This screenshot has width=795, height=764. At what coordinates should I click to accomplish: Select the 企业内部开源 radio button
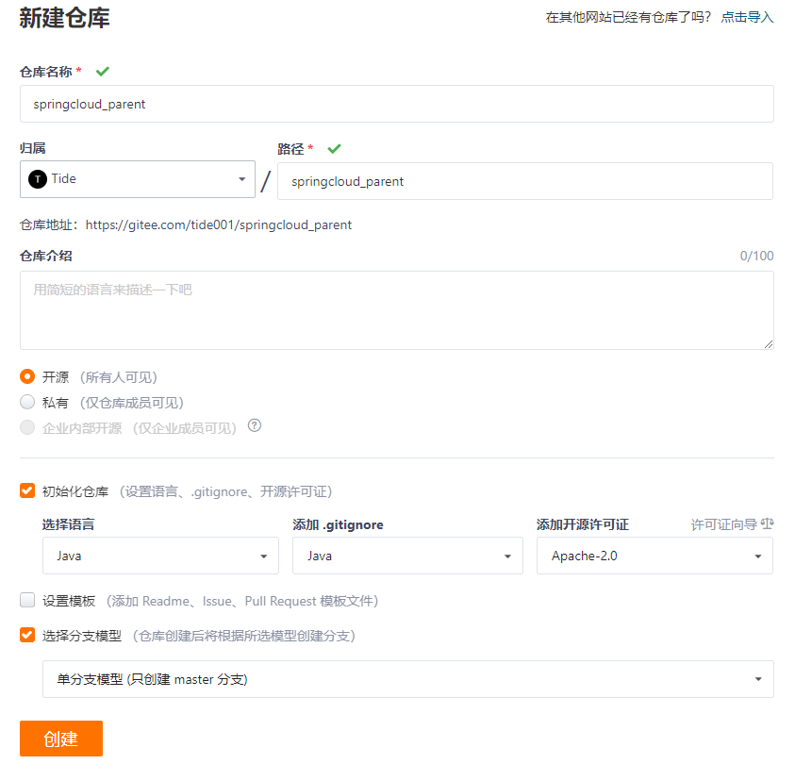[27, 427]
